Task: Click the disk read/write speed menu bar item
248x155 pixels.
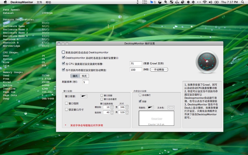Action: pos(142,2)
